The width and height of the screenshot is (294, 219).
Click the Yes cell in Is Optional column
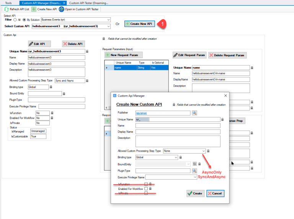pyautogui.click(x=159, y=68)
